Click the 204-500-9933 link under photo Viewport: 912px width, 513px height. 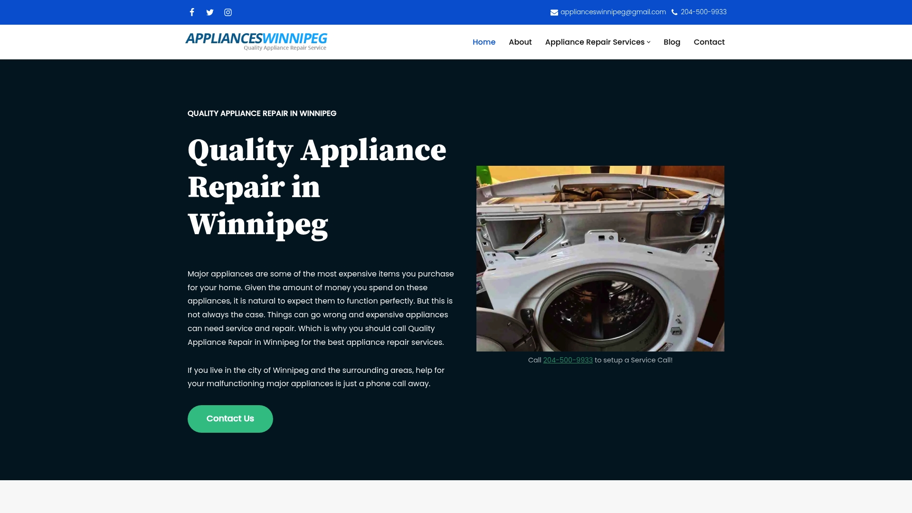coord(568,360)
